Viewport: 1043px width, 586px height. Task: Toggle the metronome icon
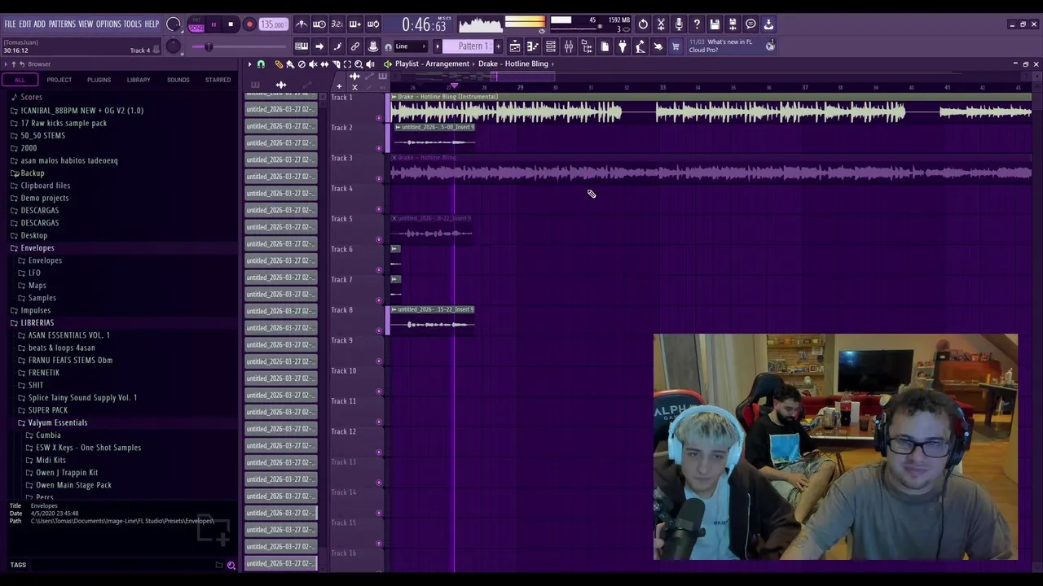(x=302, y=24)
